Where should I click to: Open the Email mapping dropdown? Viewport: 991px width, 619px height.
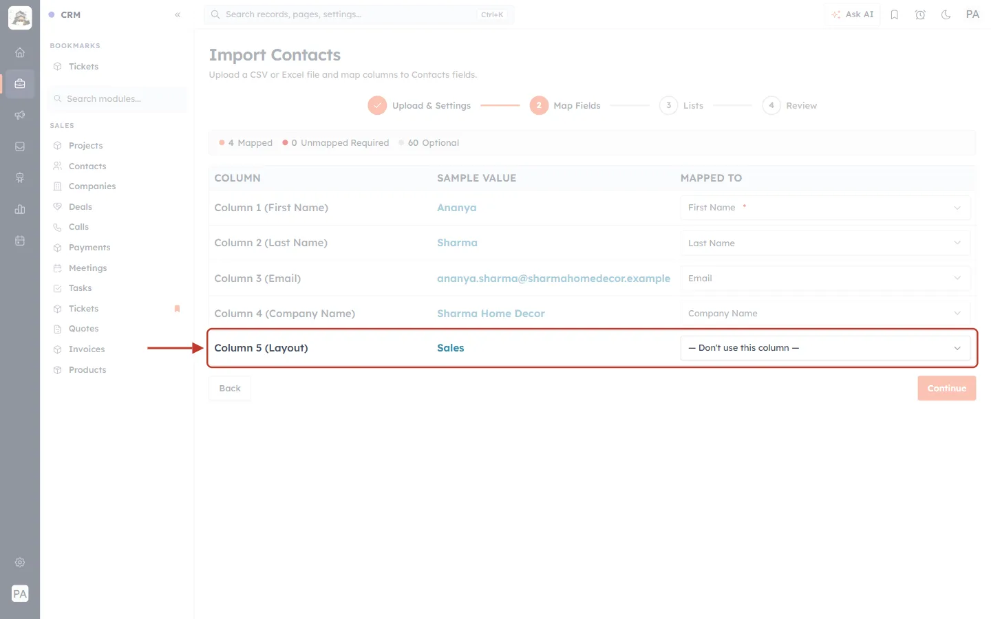point(825,278)
